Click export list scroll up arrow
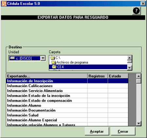Viewport: 147px width, 138px height. [139, 76]
